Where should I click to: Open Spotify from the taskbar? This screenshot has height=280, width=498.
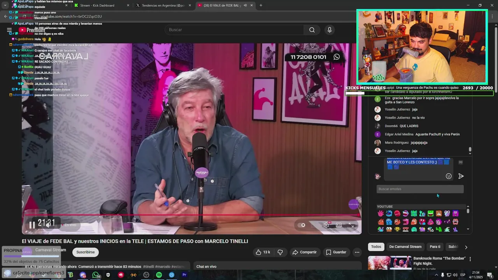pos(159,275)
